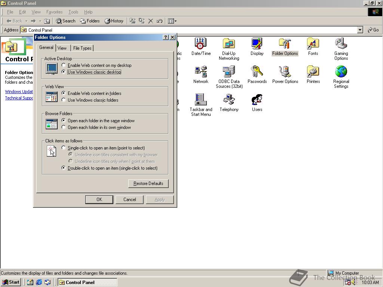Click the Windows Update link
This screenshot has width=383, height=287.
click(x=19, y=92)
